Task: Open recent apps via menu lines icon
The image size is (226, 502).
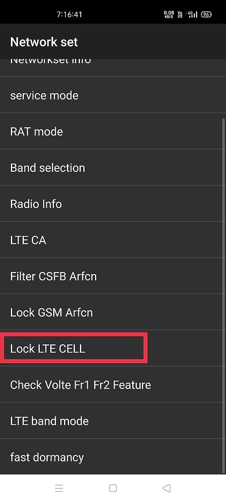Action: click(59, 488)
